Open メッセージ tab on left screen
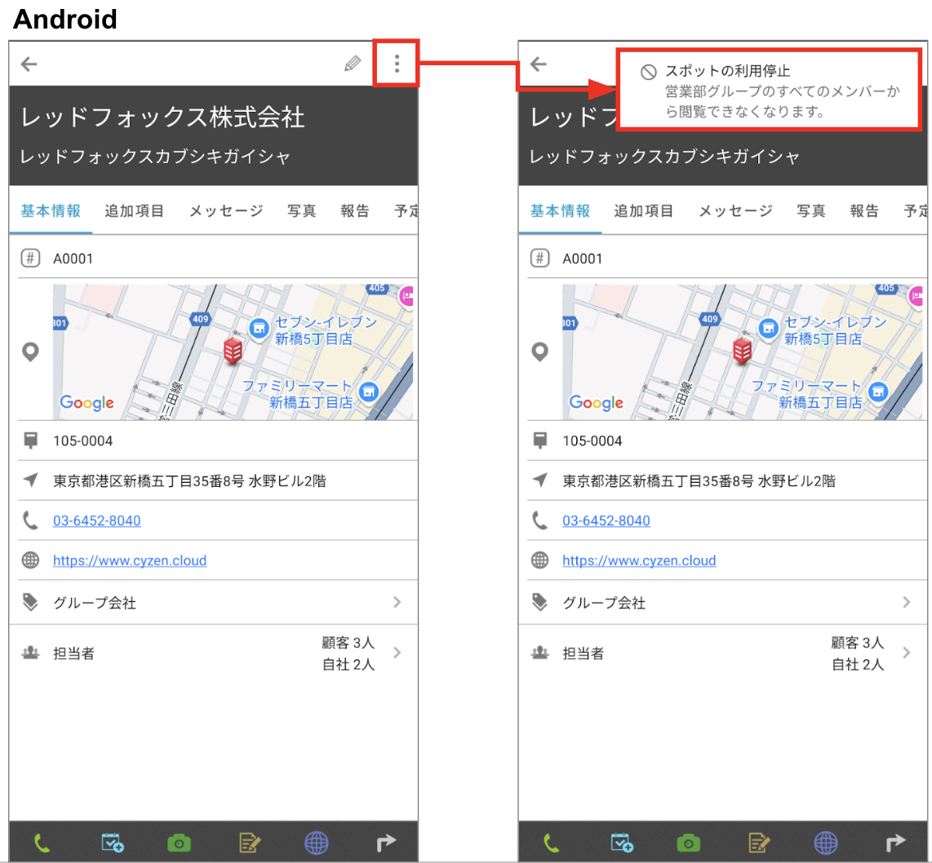932x863 pixels. pos(226,210)
